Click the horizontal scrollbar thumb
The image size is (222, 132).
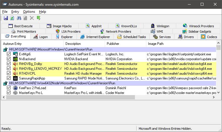pos(71,97)
